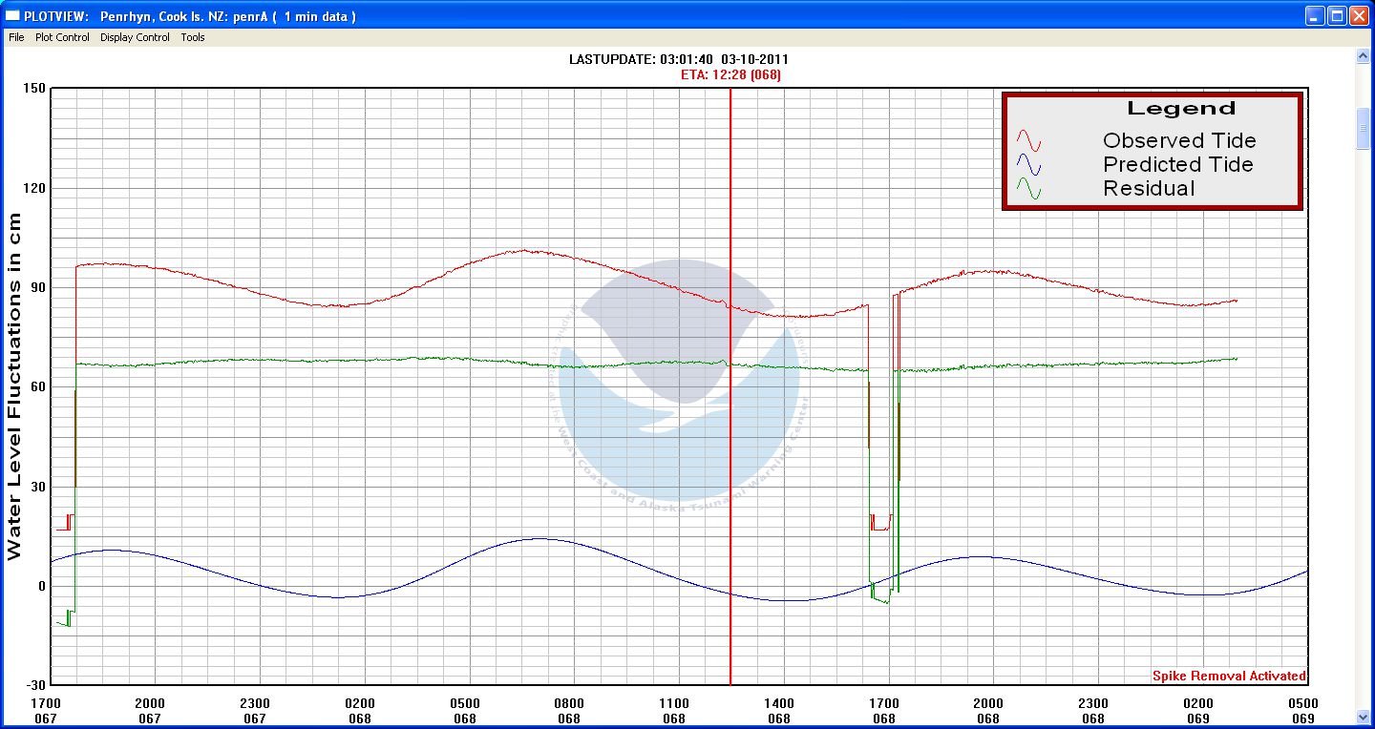Click the 0200 069 x-axis label

[x=1199, y=711]
